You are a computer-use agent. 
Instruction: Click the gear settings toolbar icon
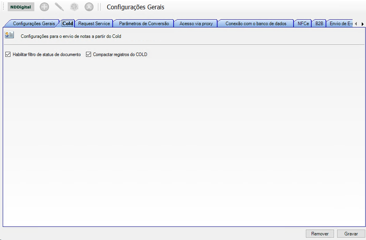[x=74, y=7]
